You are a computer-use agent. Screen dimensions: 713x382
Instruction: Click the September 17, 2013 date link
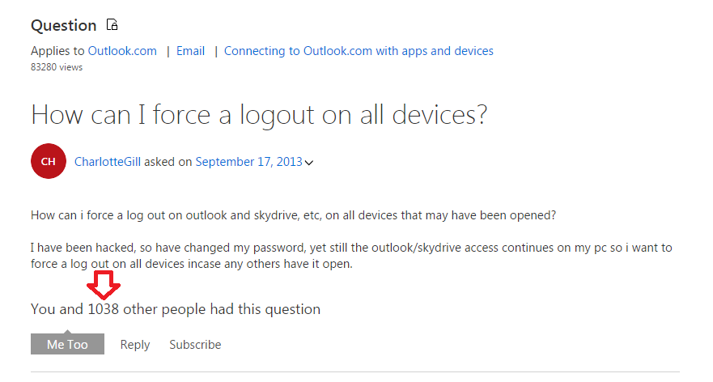[248, 162]
